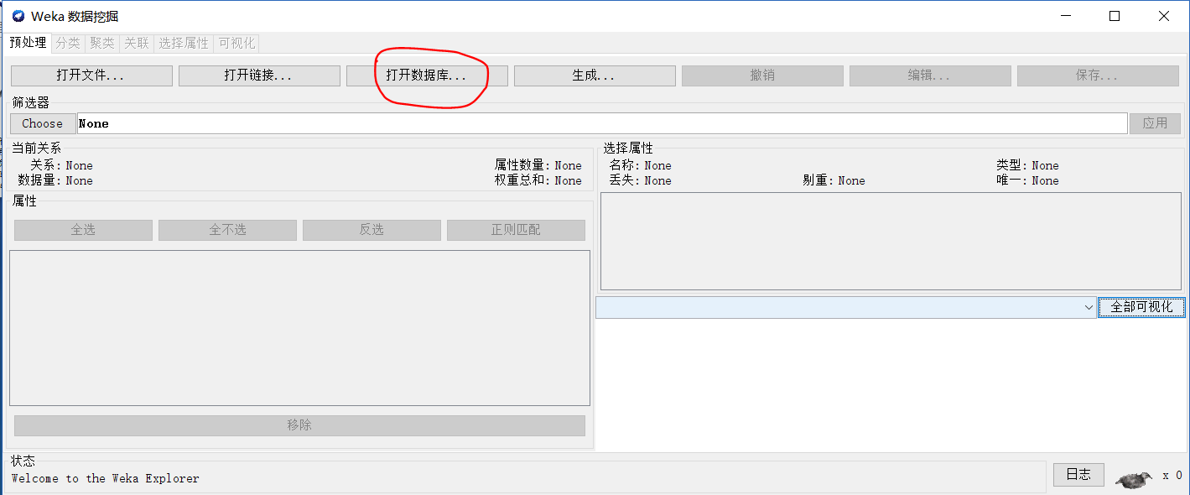Image resolution: width=1190 pixels, height=495 pixels.
Task: Click the 应用 filter button
Action: pyautogui.click(x=1155, y=123)
